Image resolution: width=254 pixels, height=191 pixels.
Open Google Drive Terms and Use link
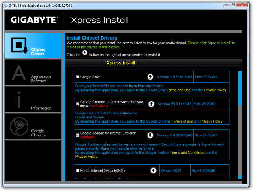(178, 90)
